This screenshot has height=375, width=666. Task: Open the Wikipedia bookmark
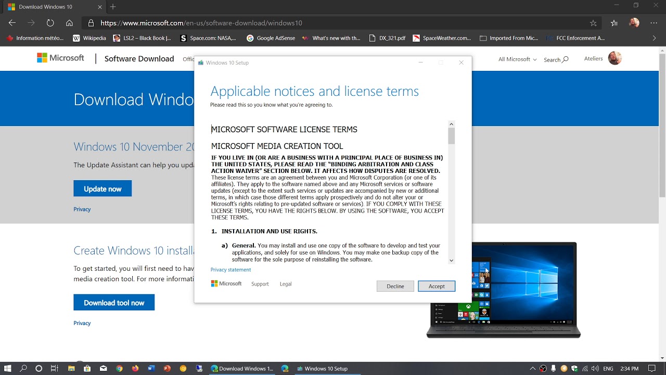pos(89,38)
